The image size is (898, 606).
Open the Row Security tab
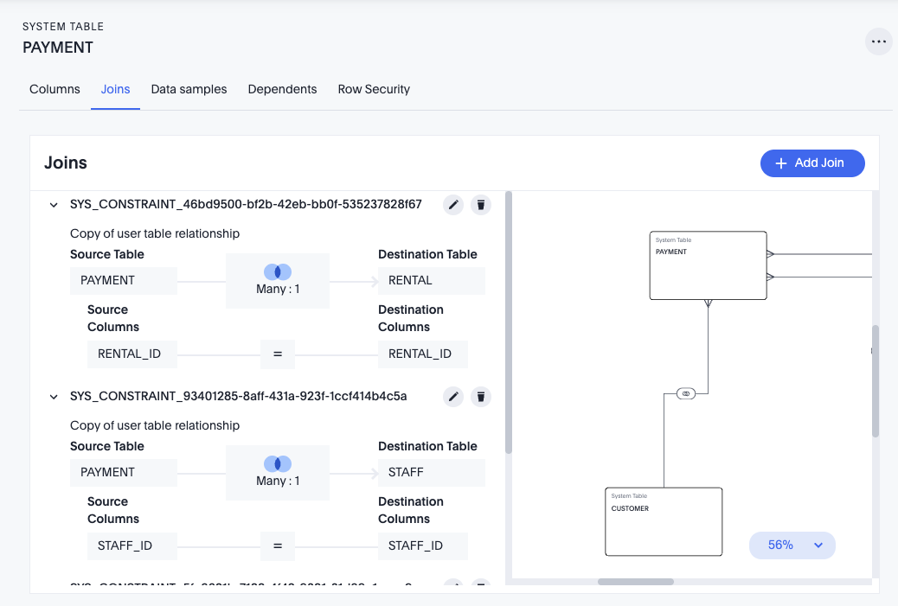374,89
